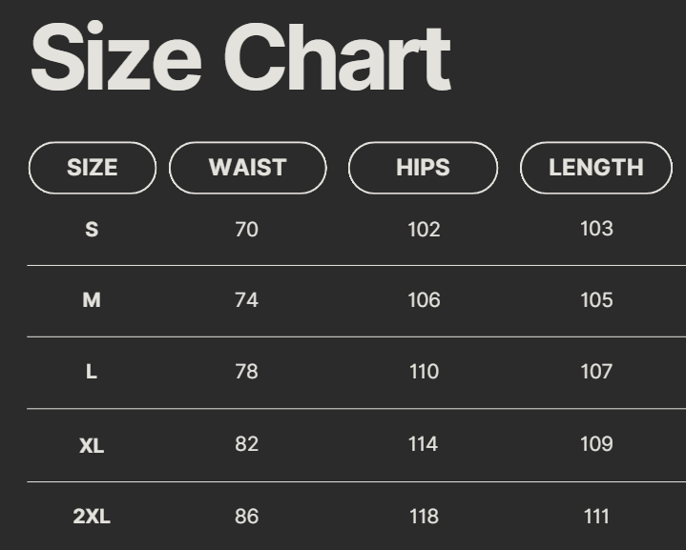This screenshot has width=686, height=550.
Task: Click the XL size row label
Action: (92, 445)
